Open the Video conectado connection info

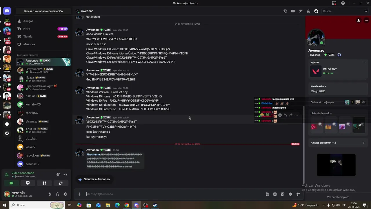click(23, 173)
